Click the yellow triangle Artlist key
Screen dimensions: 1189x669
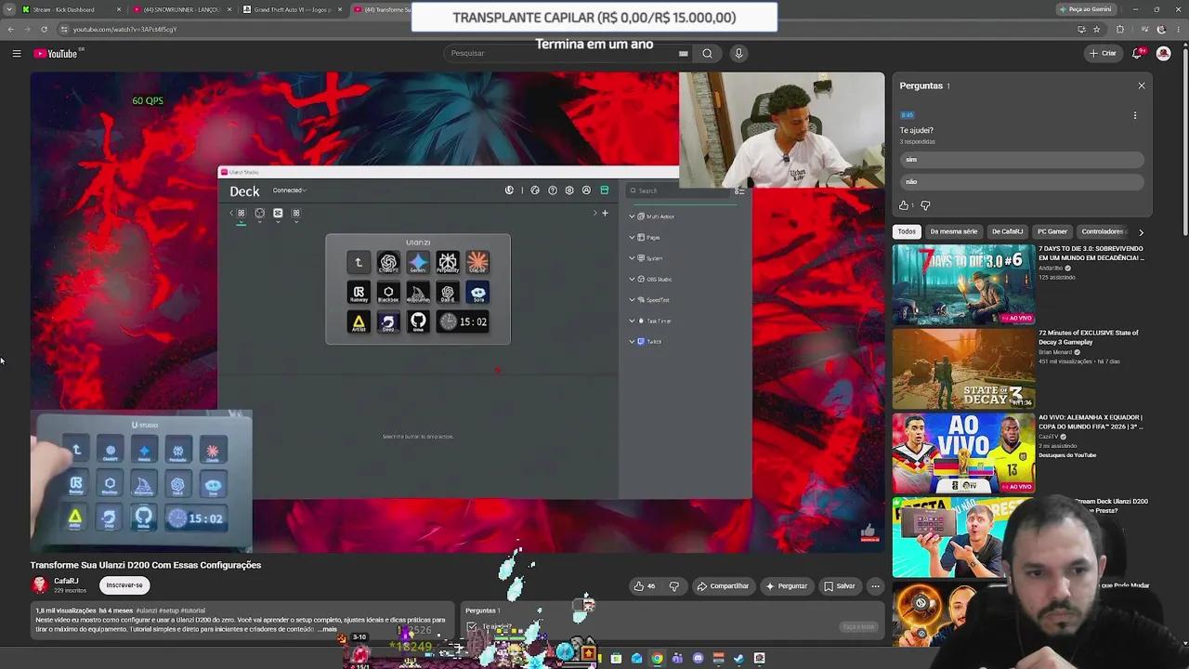click(x=359, y=322)
